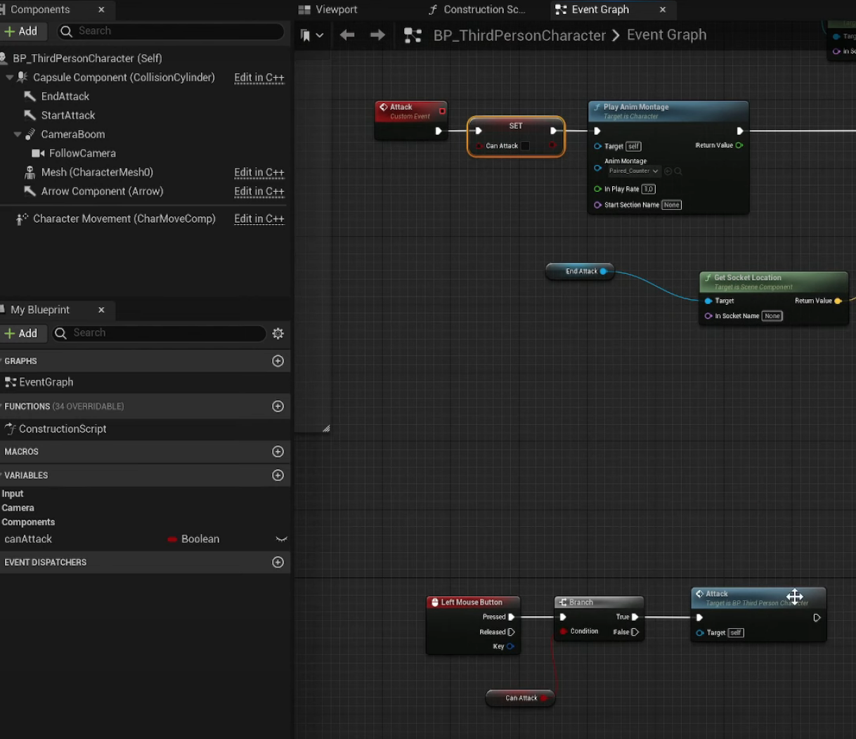Click the plus icon to add a new variable
The image size is (856, 739).
(x=278, y=475)
